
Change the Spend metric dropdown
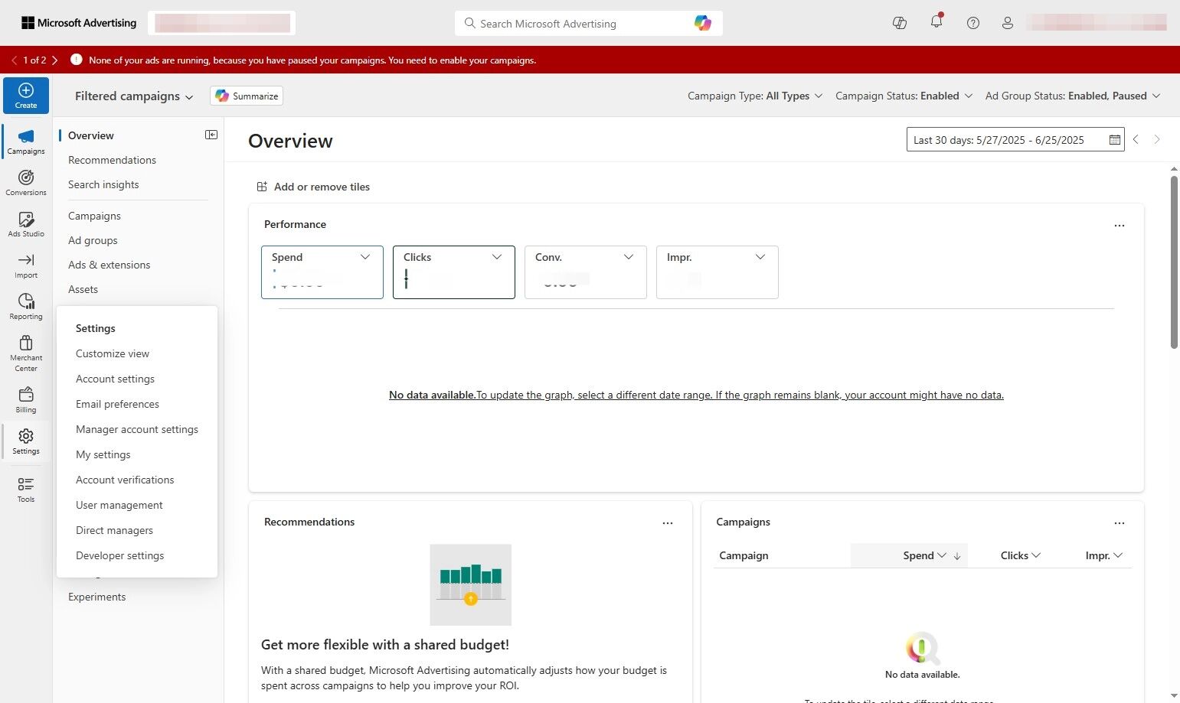tap(365, 257)
